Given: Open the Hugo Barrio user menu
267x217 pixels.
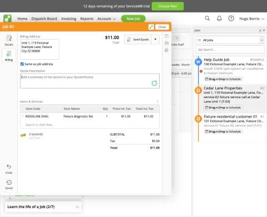Looking at the screenshot, I should (251, 19).
